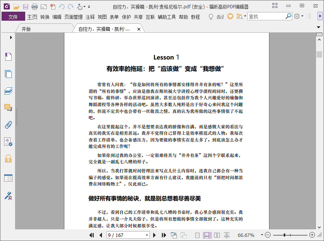Toggle the ribbon display mode icon
This screenshot has width=324, height=241.
tap(275, 6)
